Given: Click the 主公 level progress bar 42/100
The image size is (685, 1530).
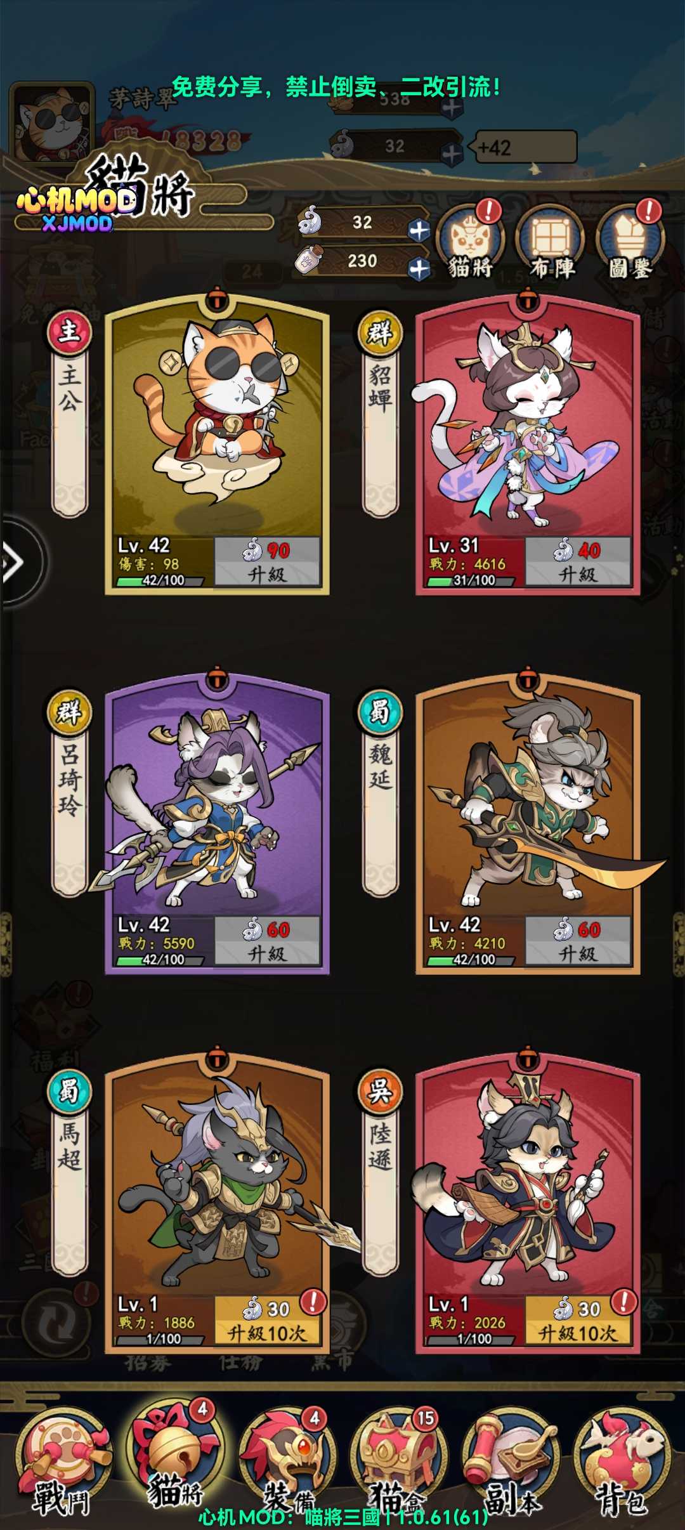Looking at the screenshot, I should [160, 580].
